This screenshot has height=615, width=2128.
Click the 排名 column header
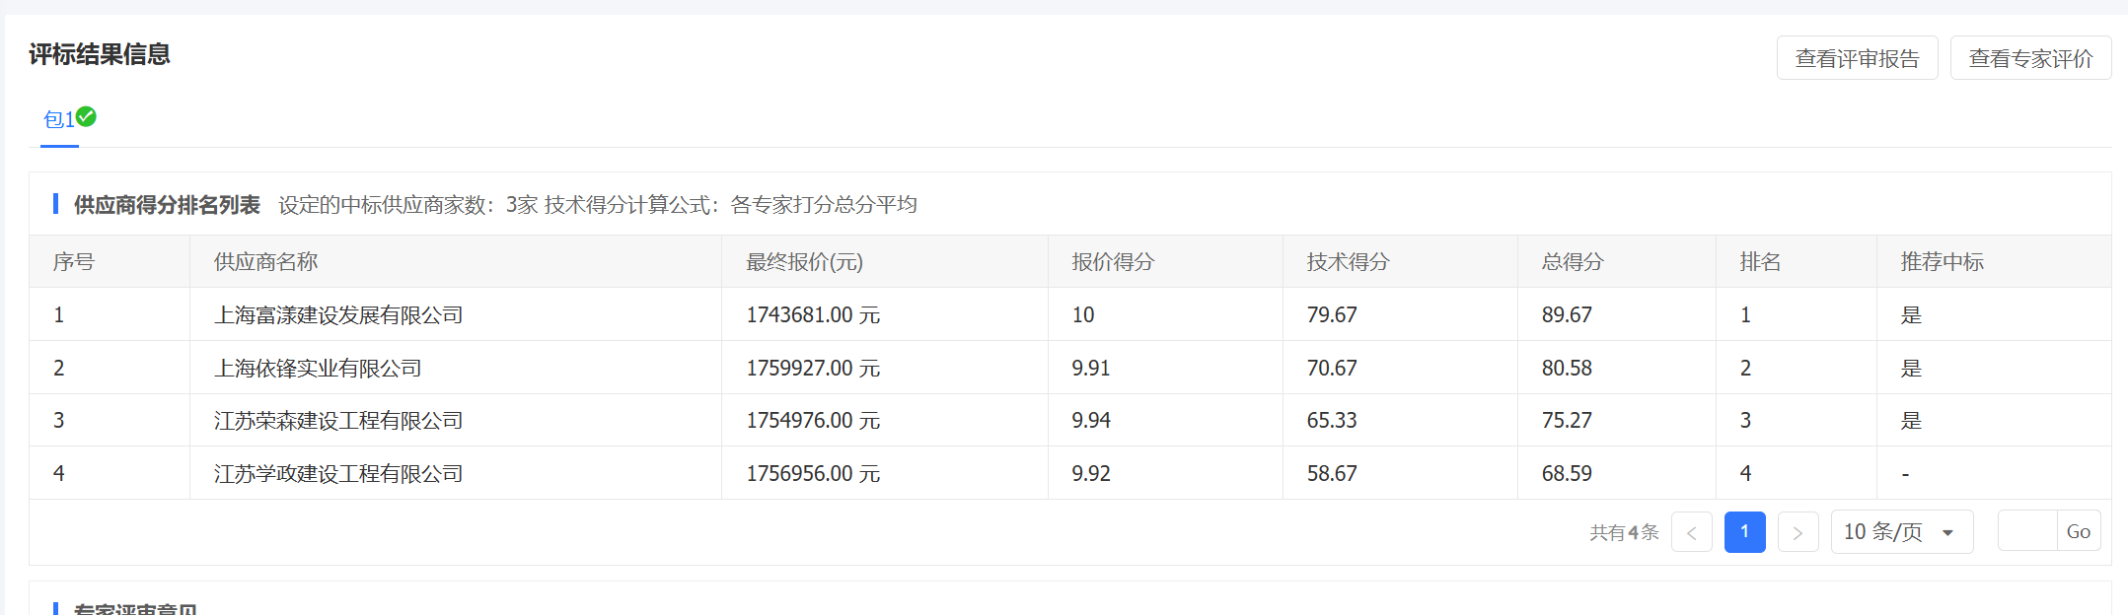click(x=1760, y=262)
